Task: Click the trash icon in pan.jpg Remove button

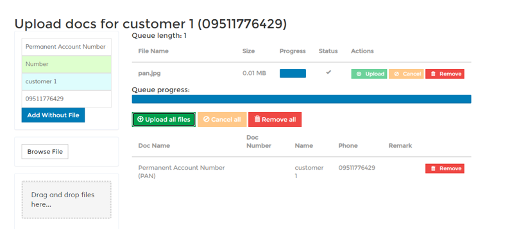Action: coord(433,74)
